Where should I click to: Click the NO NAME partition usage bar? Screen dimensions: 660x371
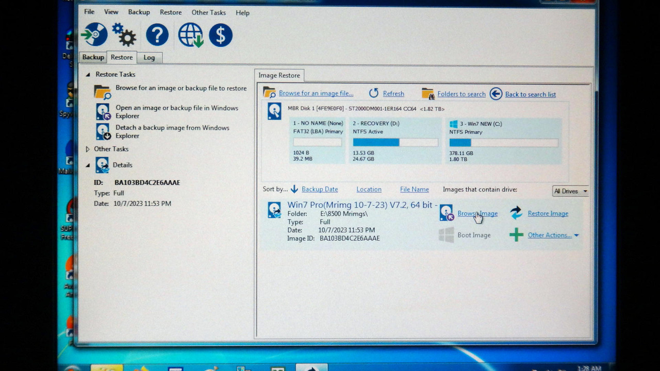pyautogui.click(x=318, y=142)
